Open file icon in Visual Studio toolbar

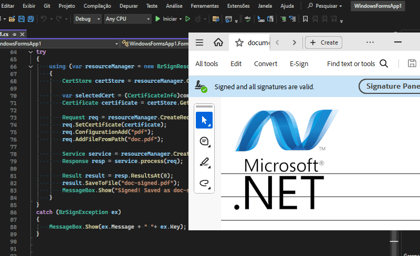[12, 19]
